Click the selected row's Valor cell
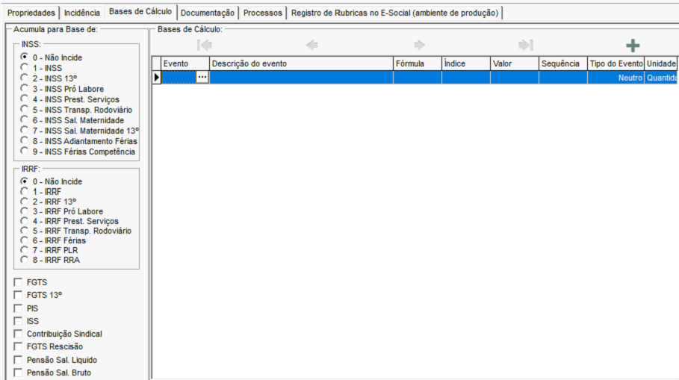This screenshot has height=380, width=679. click(x=515, y=78)
